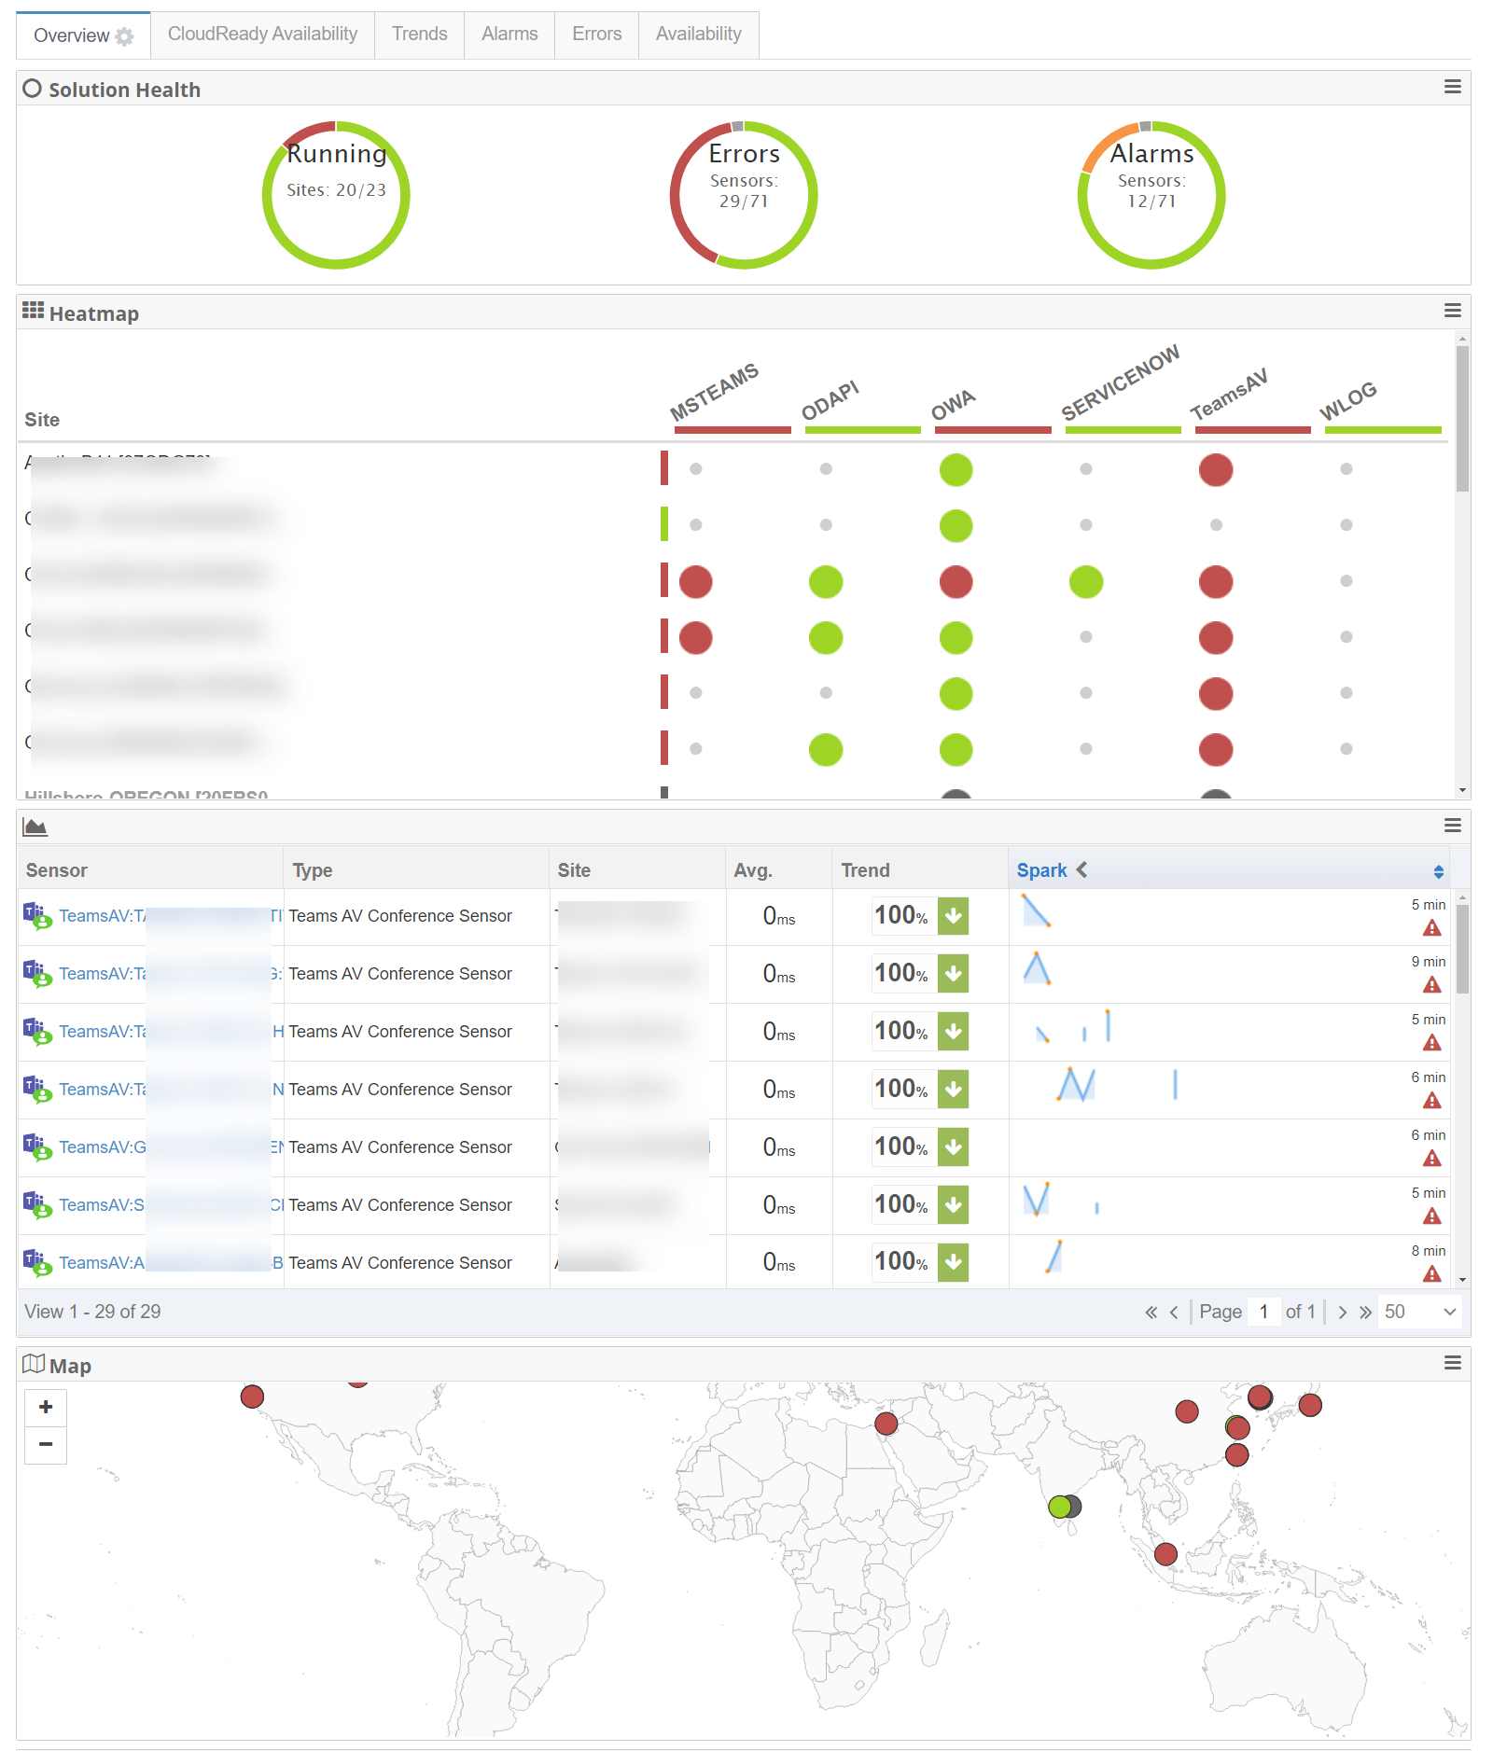Open the Overview tab settings gear

(x=124, y=36)
